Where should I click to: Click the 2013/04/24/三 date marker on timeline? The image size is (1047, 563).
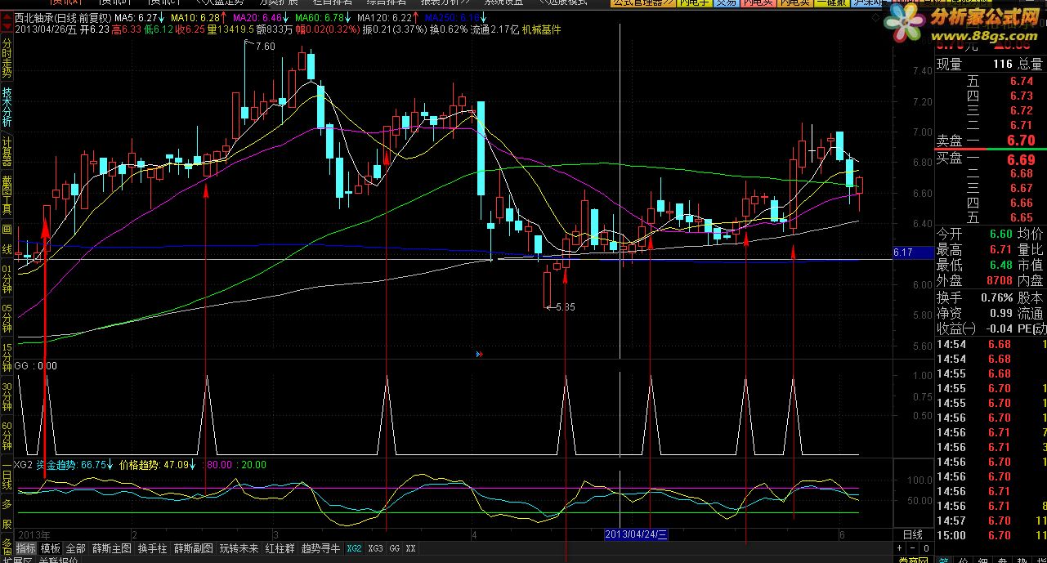[x=636, y=534]
